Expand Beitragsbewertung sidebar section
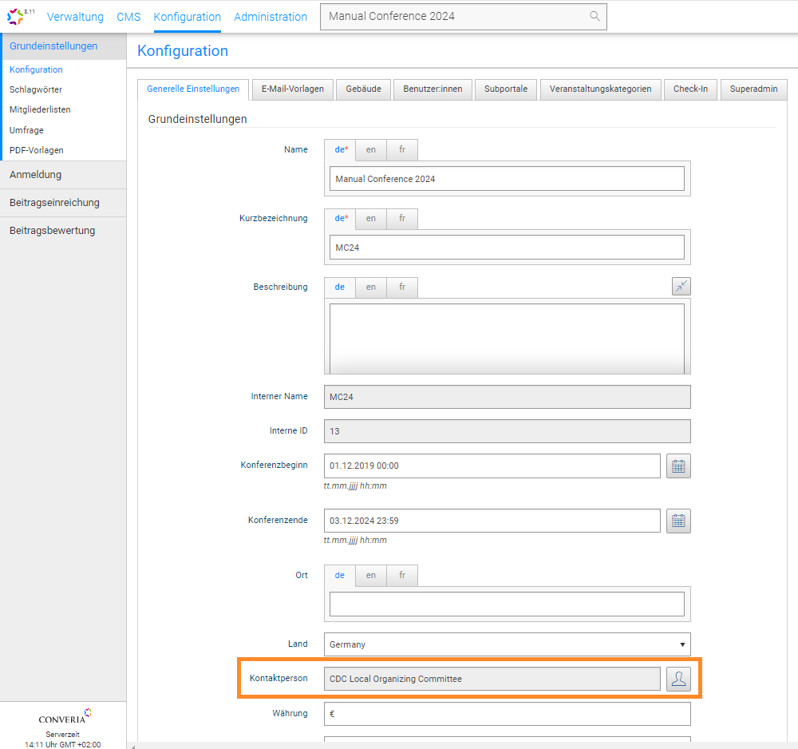Viewport: 798px width, 749px height. click(x=63, y=231)
